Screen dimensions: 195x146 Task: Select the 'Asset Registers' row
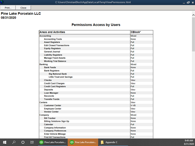click(96, 42)
